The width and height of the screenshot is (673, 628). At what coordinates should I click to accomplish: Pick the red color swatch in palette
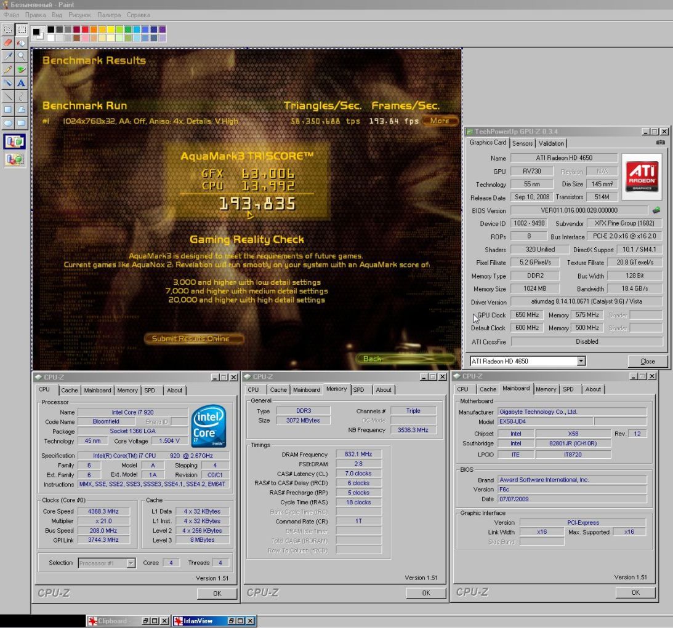(x=85, y=30)
